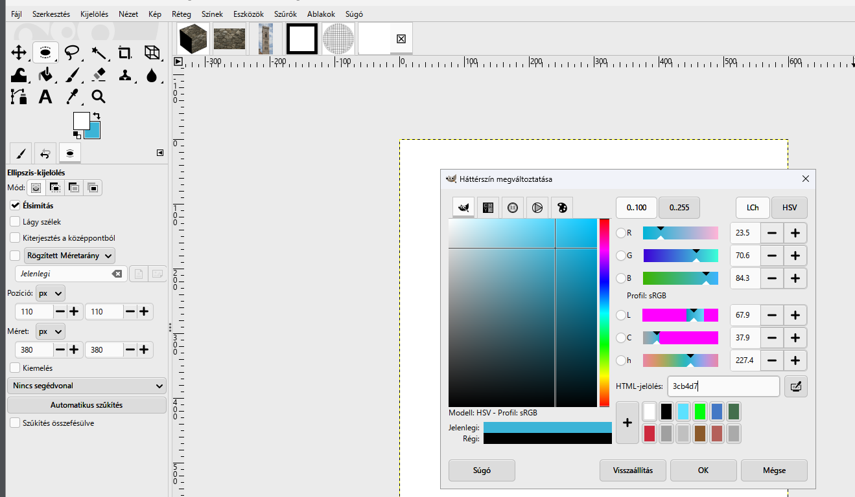Select the Text tool
This screenshot has width=855, height=497.
coord(45,97)
